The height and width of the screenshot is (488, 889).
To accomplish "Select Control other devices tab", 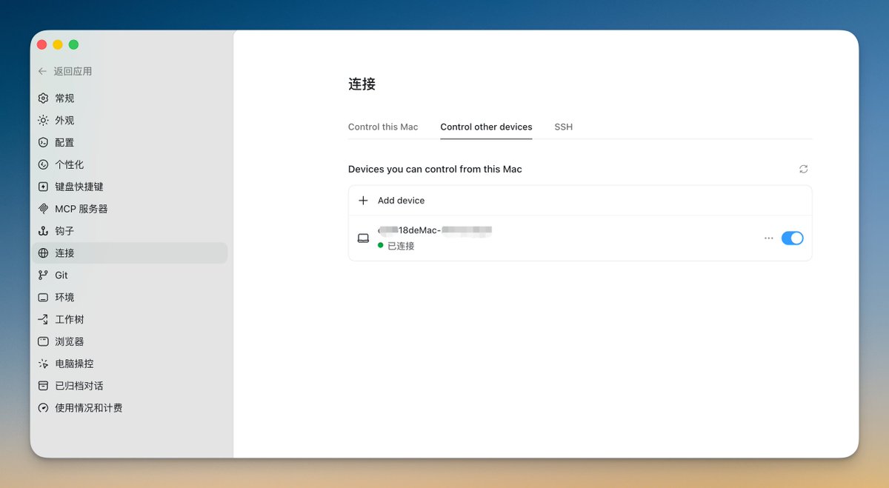I will click(x=486, y=127).
